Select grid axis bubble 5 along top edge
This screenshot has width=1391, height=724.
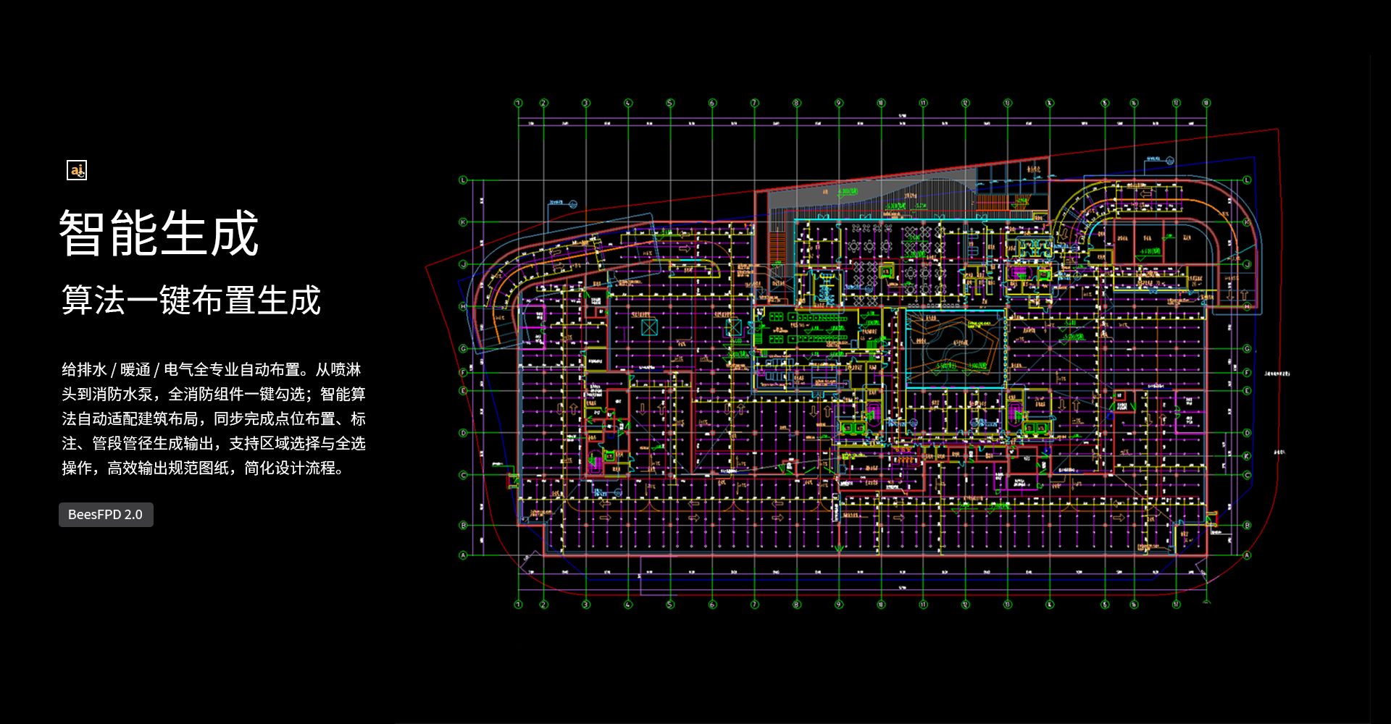click(670, 103)
